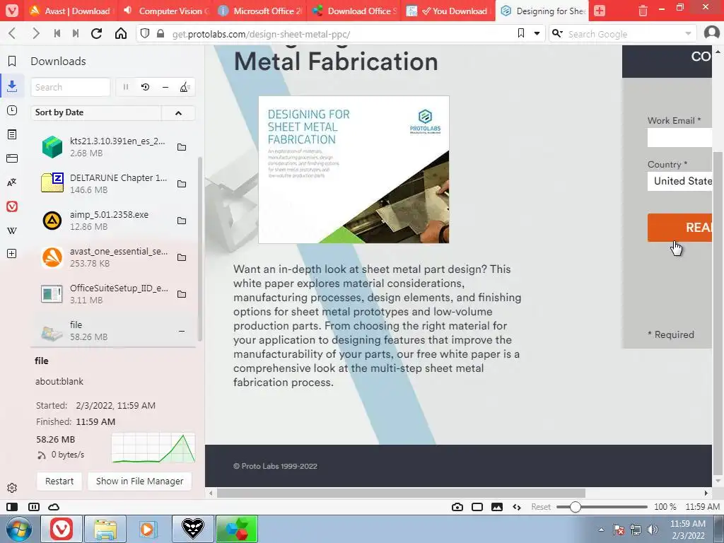Open the Windows Start menu
724x543 pixels.
click(19, 529)
